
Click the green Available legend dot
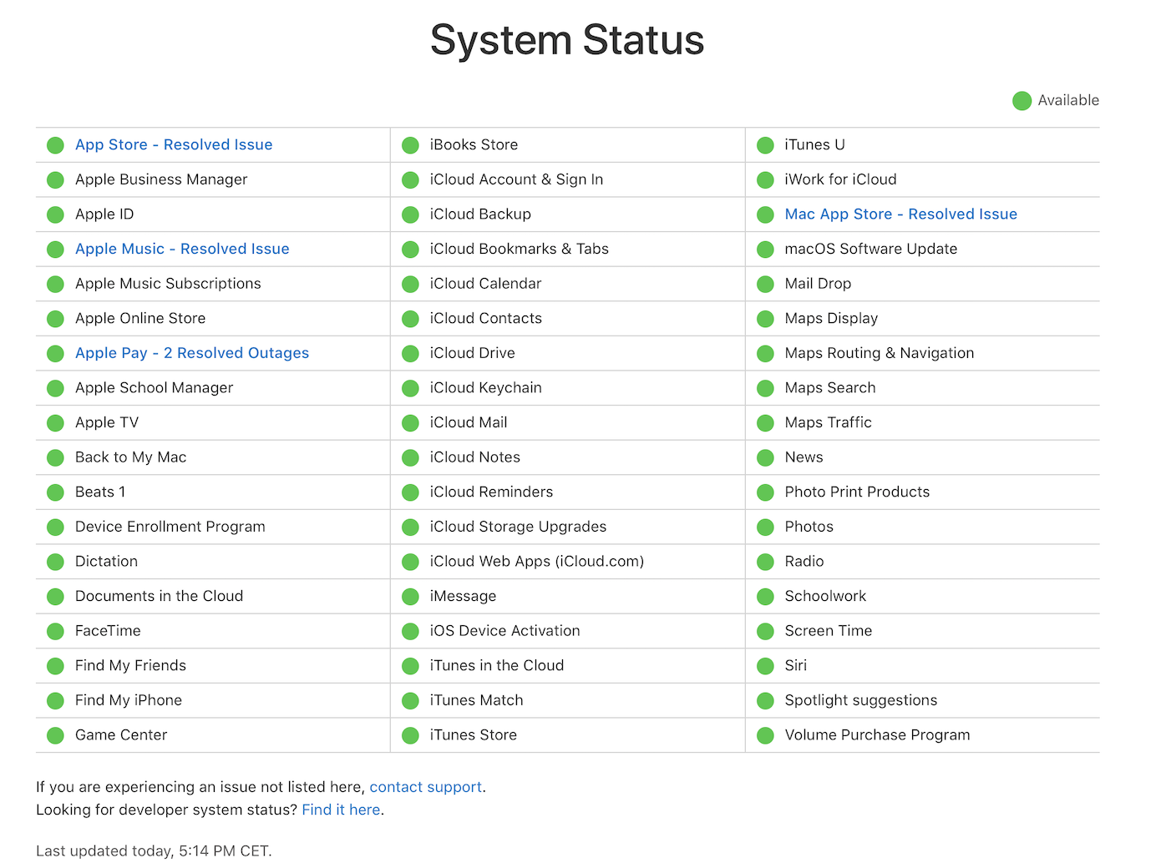click(1022, 101)
